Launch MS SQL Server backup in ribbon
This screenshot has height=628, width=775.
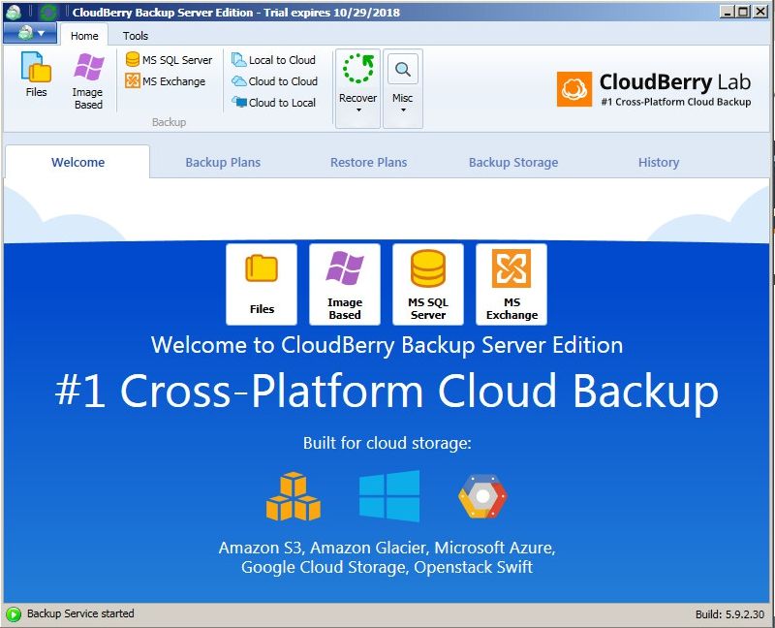point(169,60)
